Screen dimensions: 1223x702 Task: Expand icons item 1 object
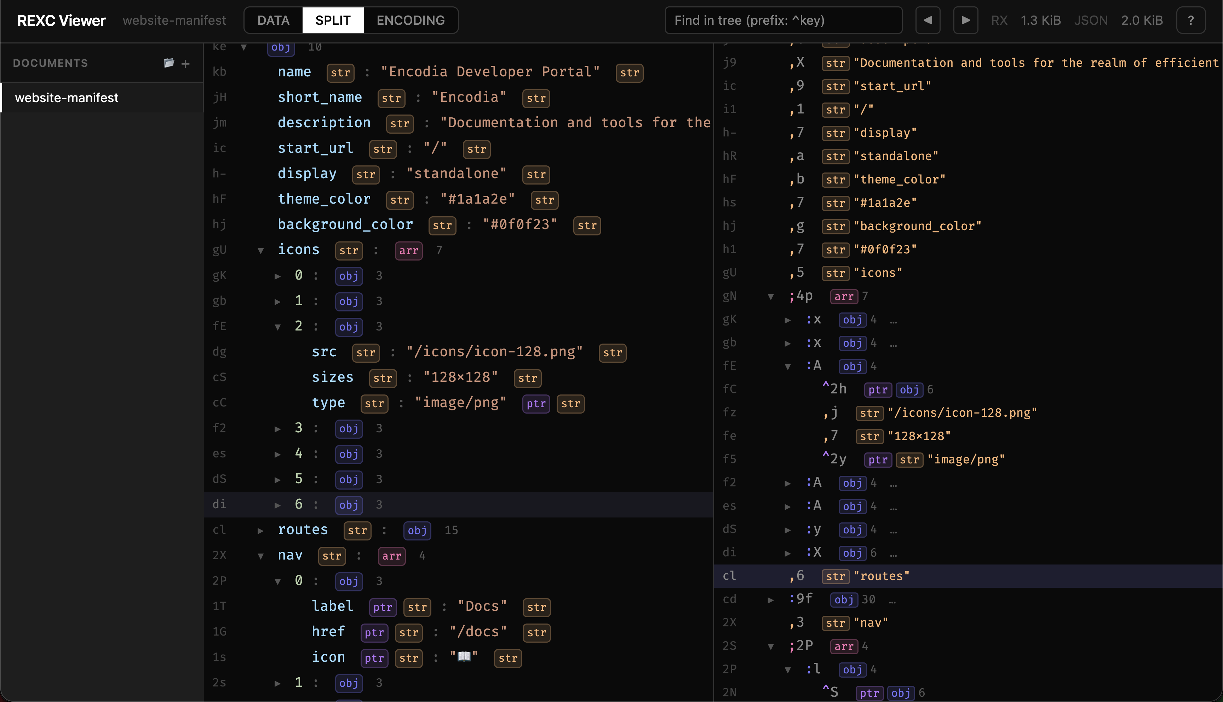click(277, 302)
